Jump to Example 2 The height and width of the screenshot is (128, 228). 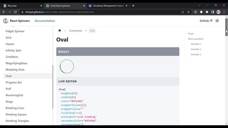coord(196,49)
